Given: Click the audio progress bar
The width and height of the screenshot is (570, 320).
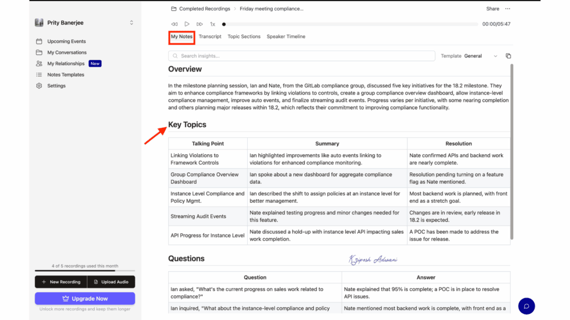Looking at the screenshot, I should click(351, 24).
